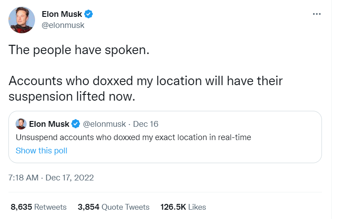Viewport: 337px width, 219px height.
Task: Click the Elon Musk name in the quoted tweet
Action: [x=49, y=124]
